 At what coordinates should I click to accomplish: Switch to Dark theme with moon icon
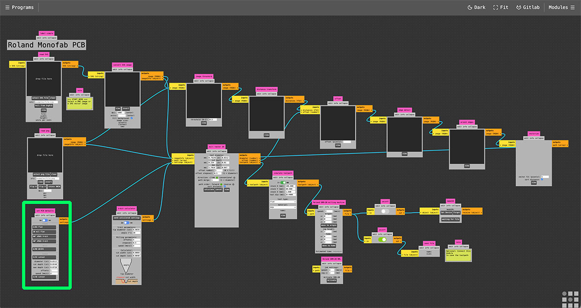tap(476, 8)
